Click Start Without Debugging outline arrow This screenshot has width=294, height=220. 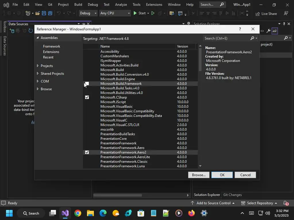[x=153, y=13]
